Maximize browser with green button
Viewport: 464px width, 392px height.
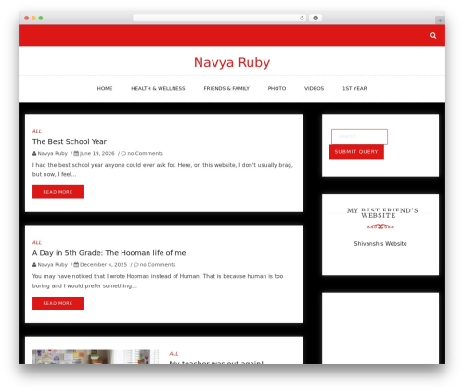(x=41, y=18)
